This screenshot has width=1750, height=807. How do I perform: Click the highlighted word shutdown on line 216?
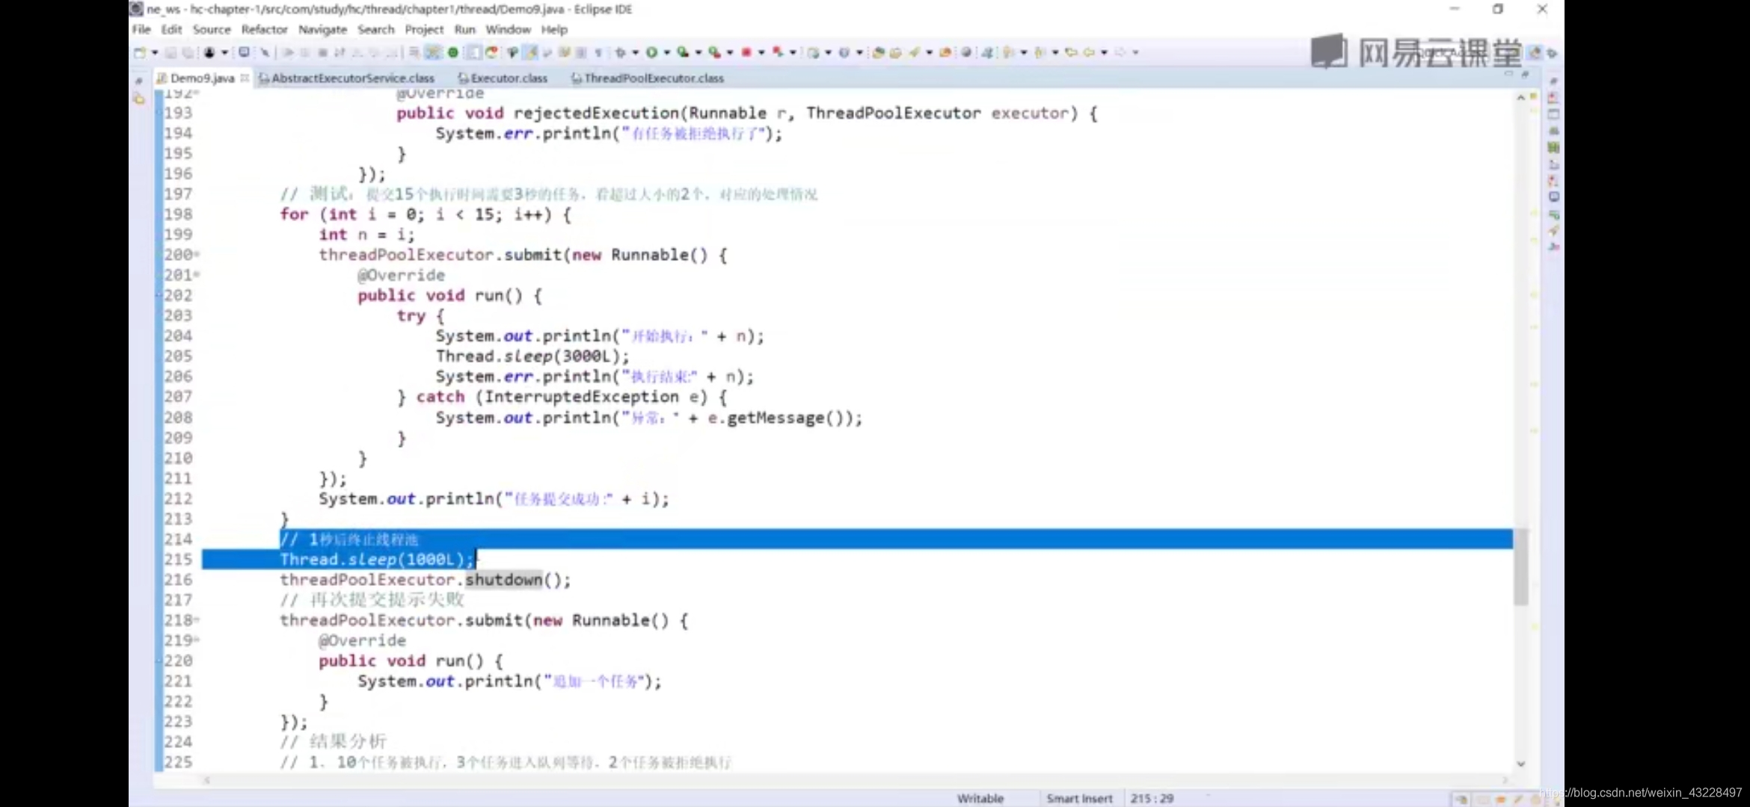(x=503, y=580)
